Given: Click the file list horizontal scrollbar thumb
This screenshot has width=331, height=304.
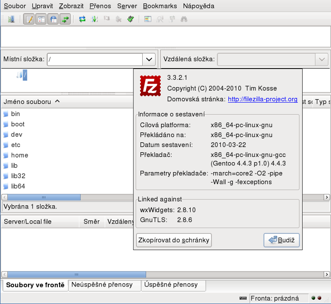Looking at the screenshot, I should click(x=44, y=197).
